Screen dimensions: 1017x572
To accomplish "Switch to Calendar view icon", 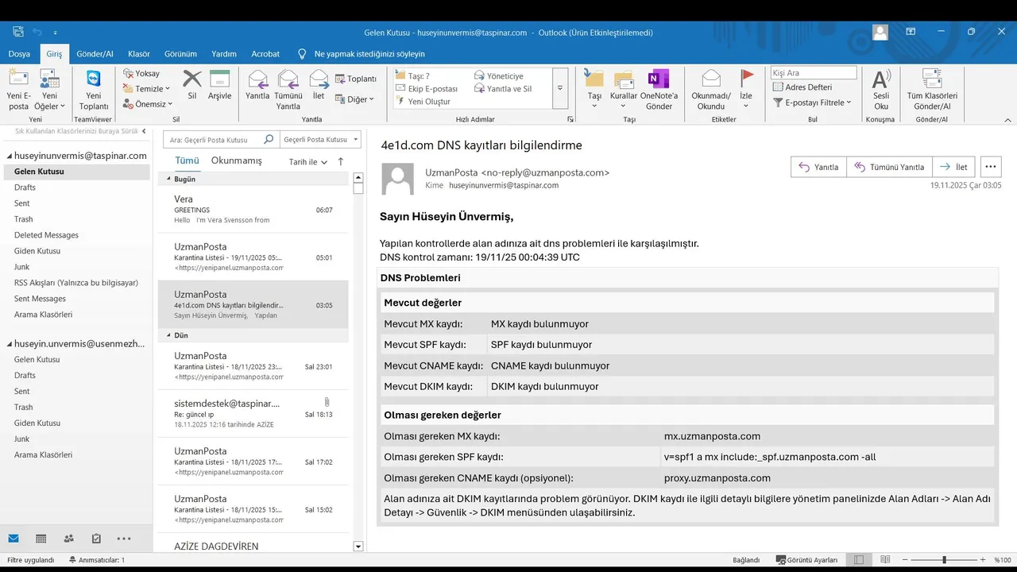I will [x=41, y=538].
